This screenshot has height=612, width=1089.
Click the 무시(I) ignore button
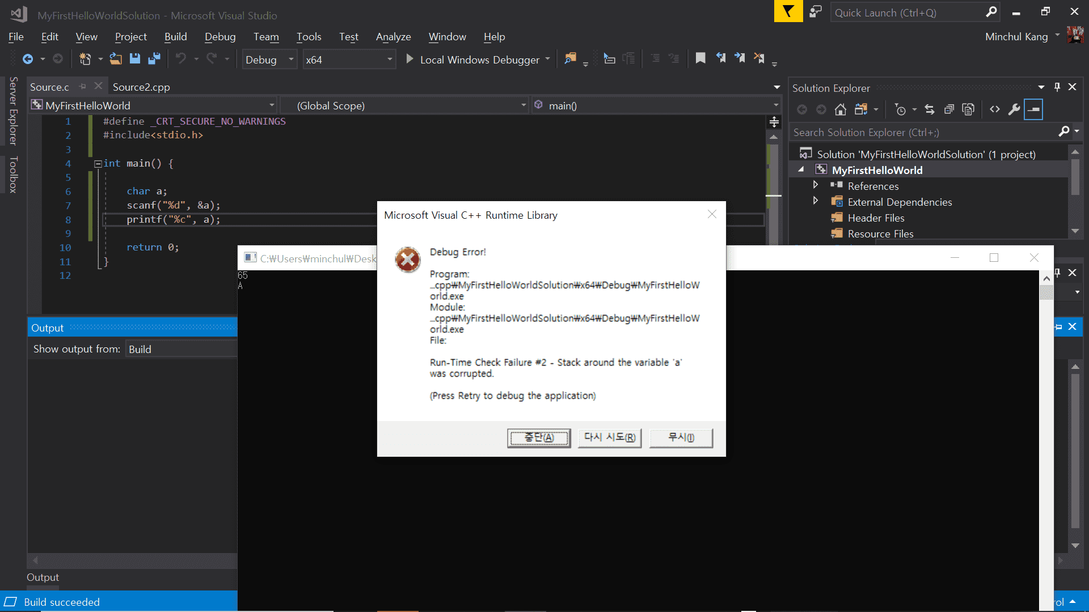click(x=681, y=437)
